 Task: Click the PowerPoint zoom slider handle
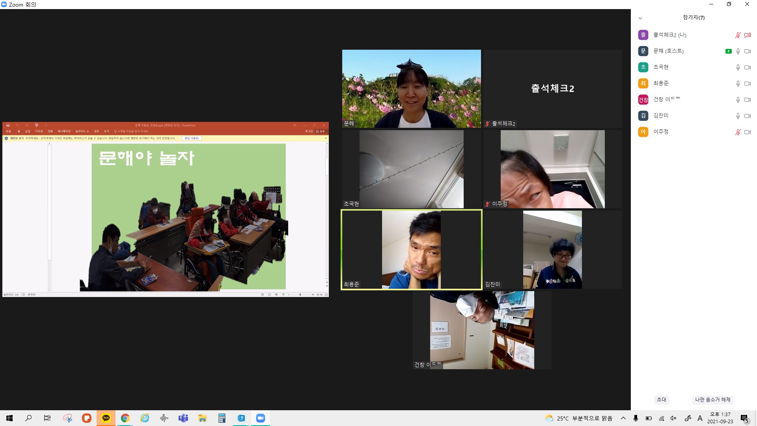tap(300, 295)
